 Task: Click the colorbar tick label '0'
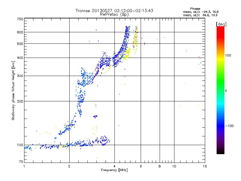226,91
